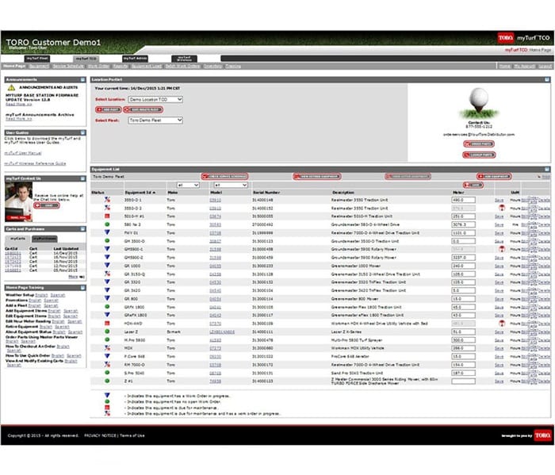Screen dimensions: 555x475
Task: Click empty meter field for Z #1
Action: [463, 381]
